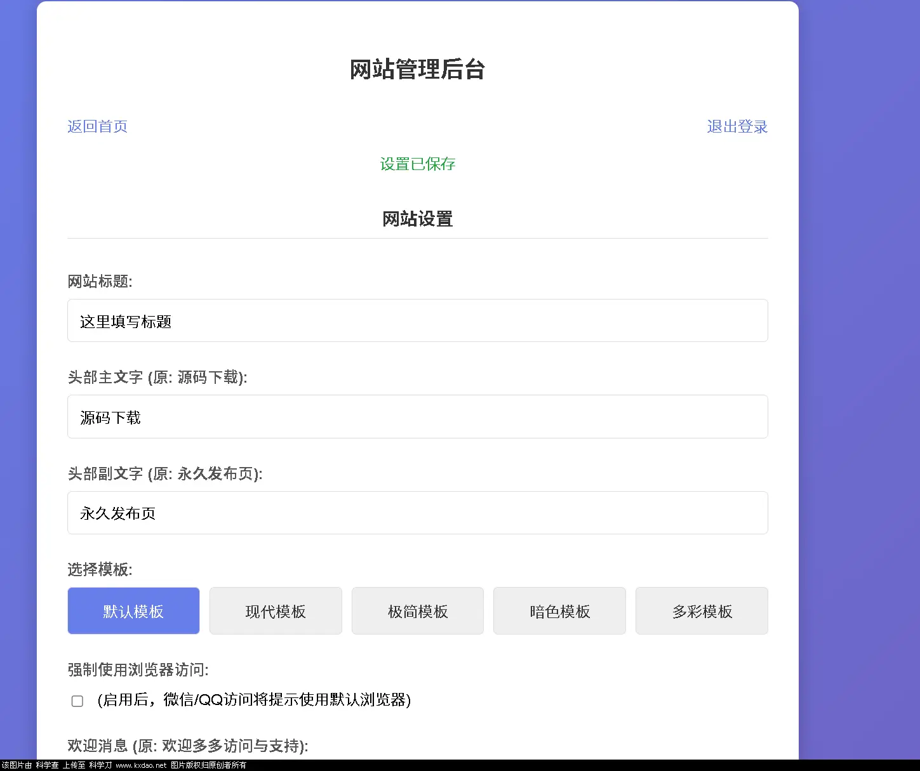The height and width of the screenshot is (771, 920).
Task: Click the 永久发布页 input field
Action: (417, 513)
